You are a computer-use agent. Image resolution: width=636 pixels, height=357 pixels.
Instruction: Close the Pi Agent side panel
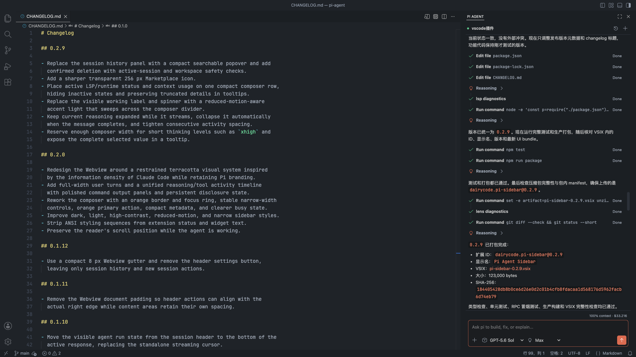click(628, 17)
